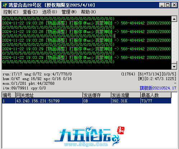The height and width of the screenshot is (149, 179).
Task: Click the application icon in title bar
Action: tap(5, 5)
